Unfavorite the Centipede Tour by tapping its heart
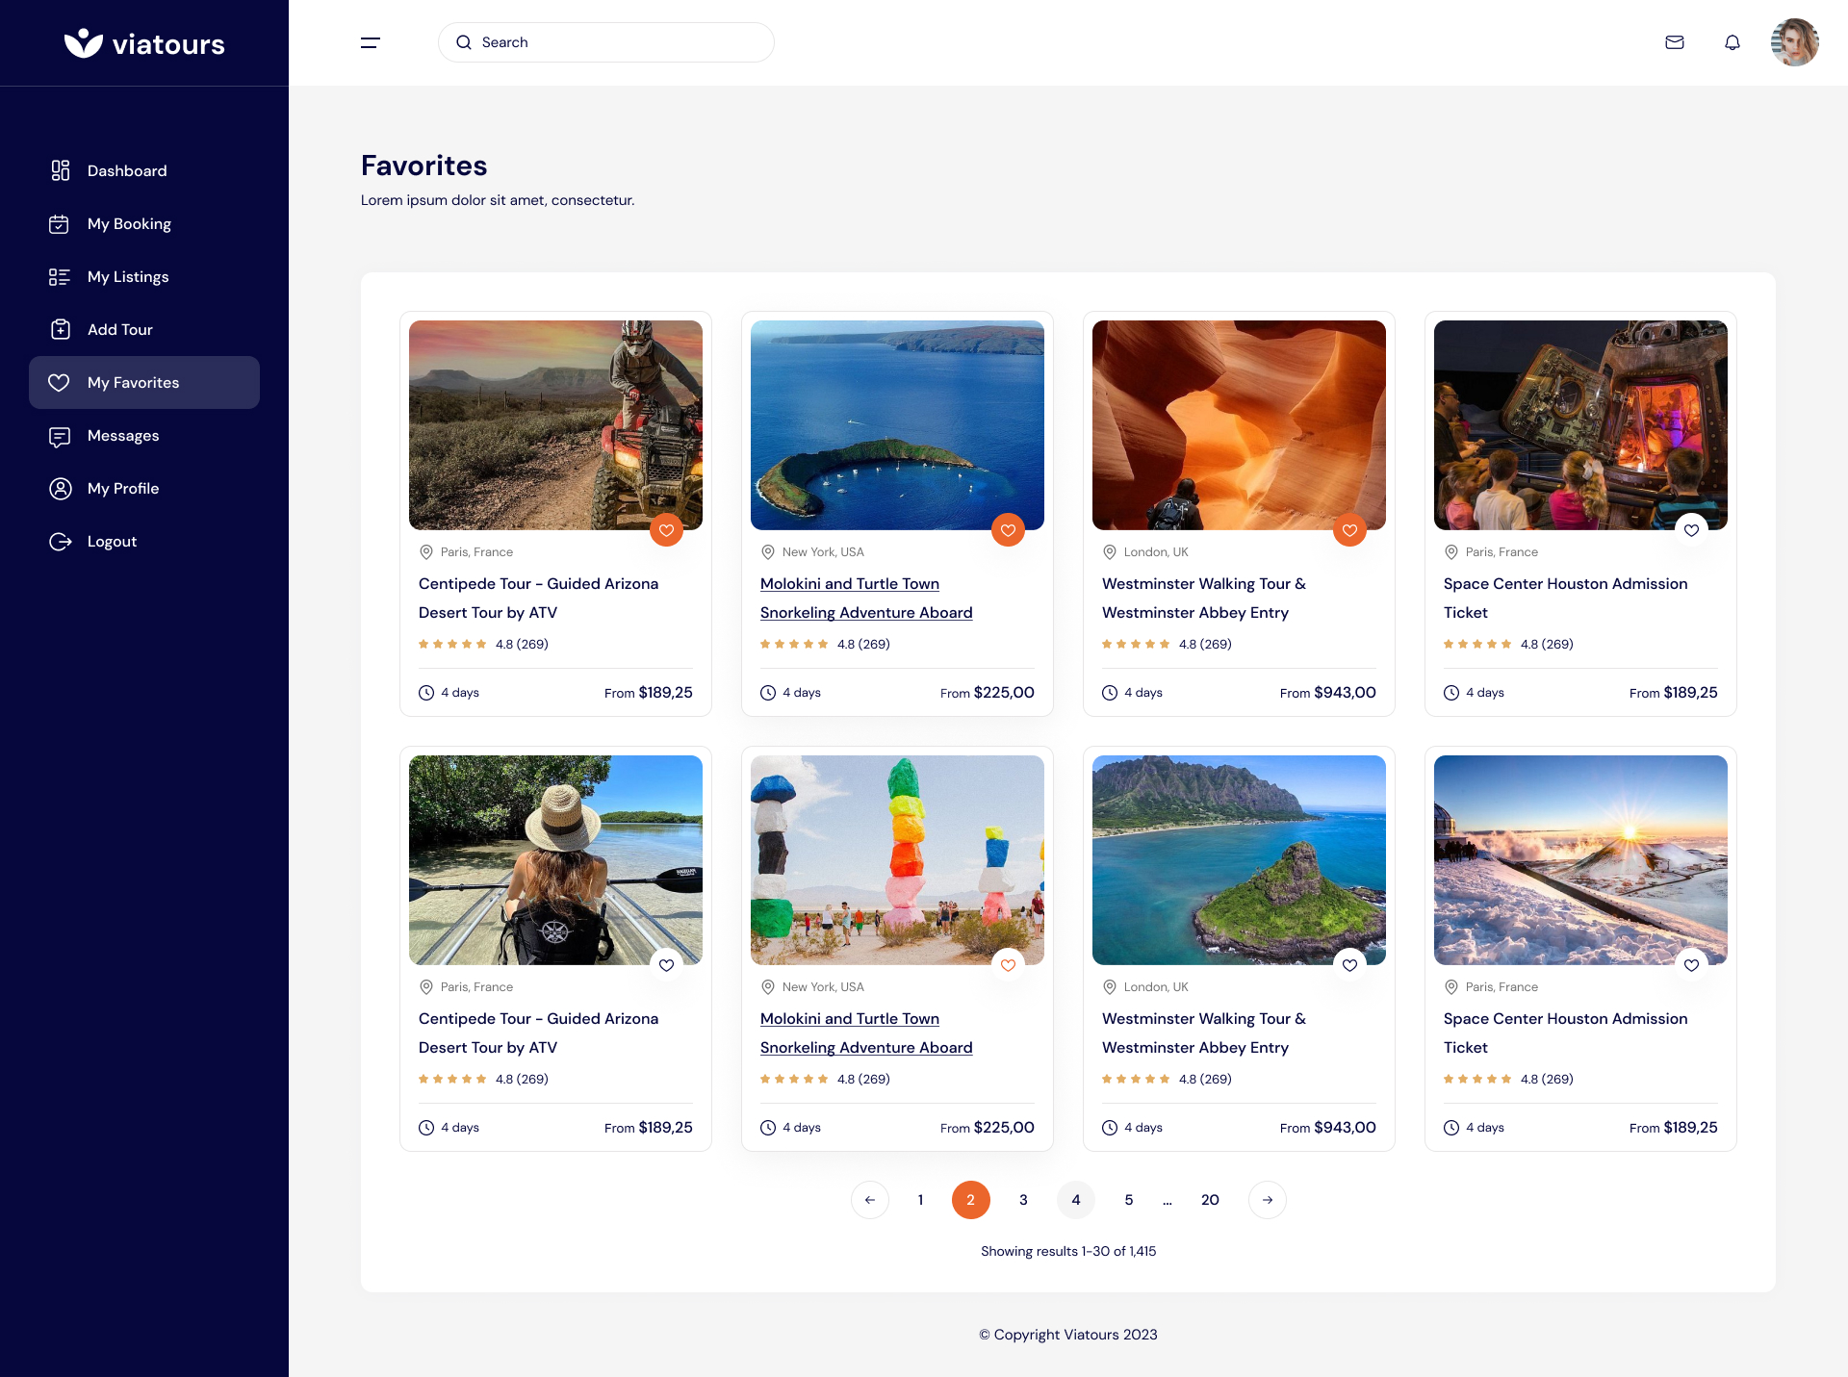The height and width of the screenshot is (1377, 1848). [x=666, y=529]
